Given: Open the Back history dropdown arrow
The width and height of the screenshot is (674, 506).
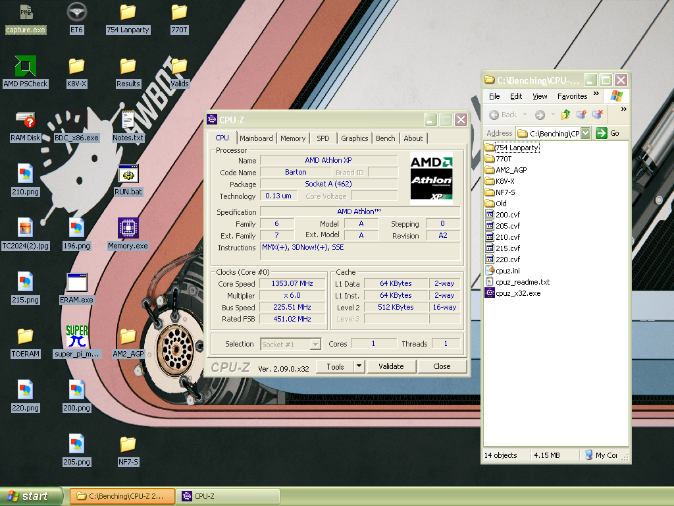Looking at the screenshot, I should coord(525,115).
